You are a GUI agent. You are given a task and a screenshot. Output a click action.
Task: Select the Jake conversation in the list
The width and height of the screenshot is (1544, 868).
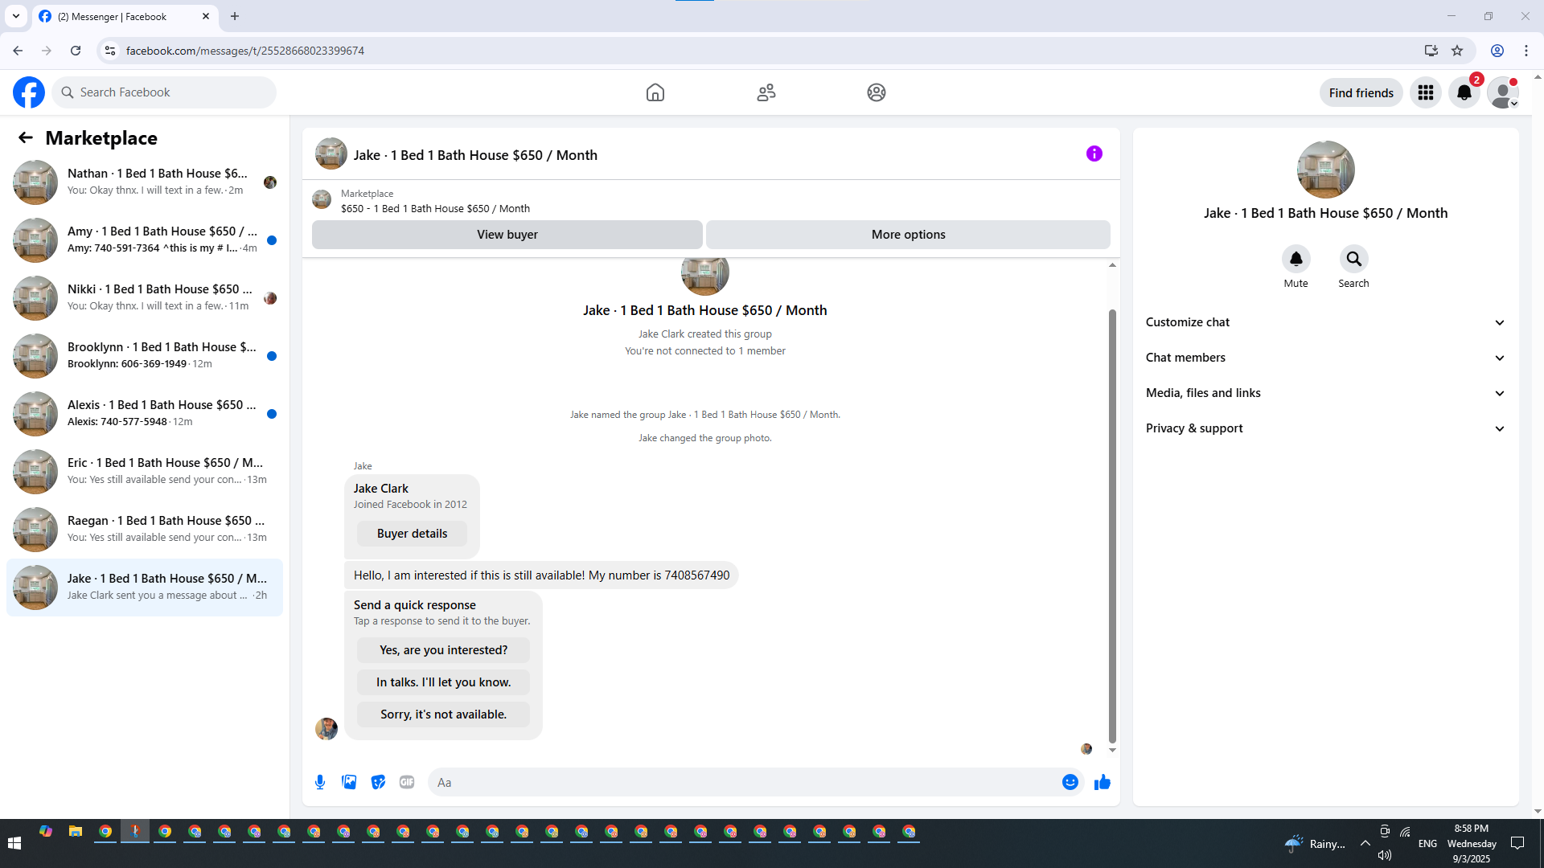tap(145, 587)
